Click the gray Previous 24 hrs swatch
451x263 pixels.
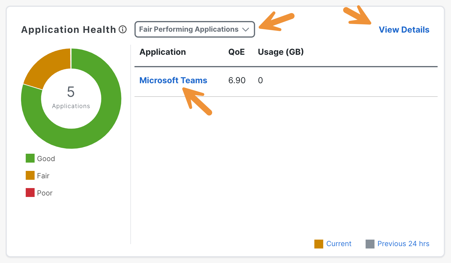[370, 244]
